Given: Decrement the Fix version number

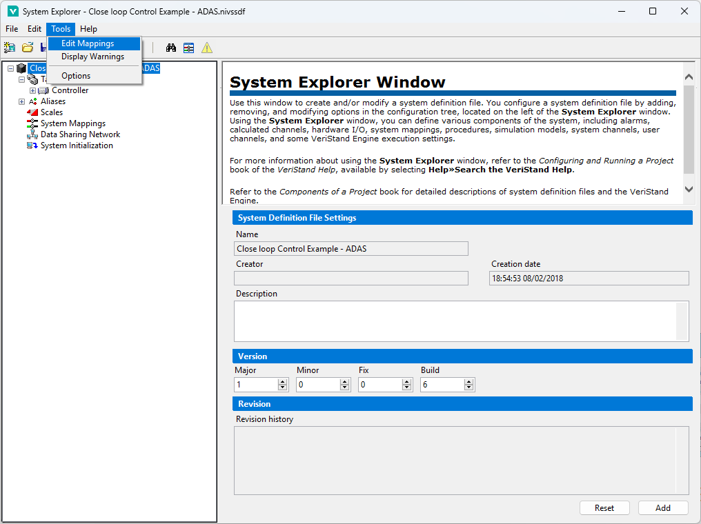Looking at the screenshot, I should pos(407,387).
